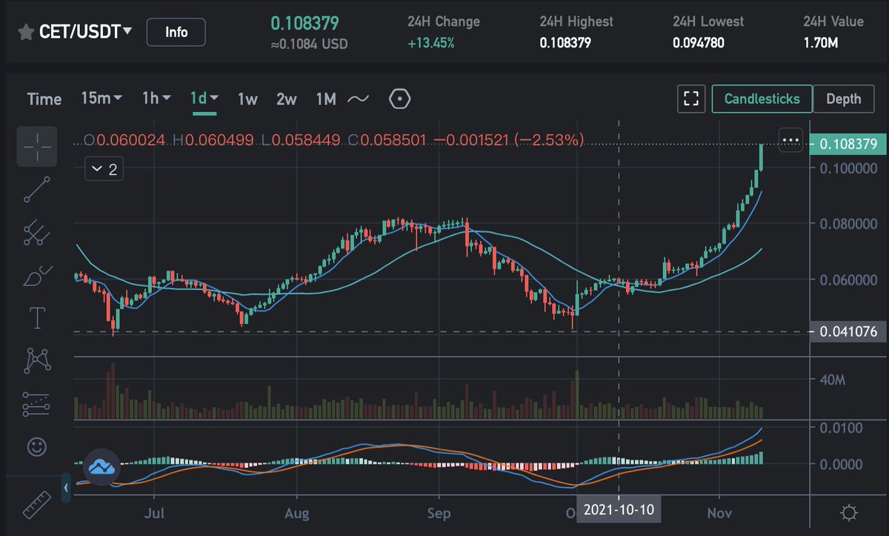Click the 24H Highest value 0.108379

pyautogui.click(x=565, y=43)
